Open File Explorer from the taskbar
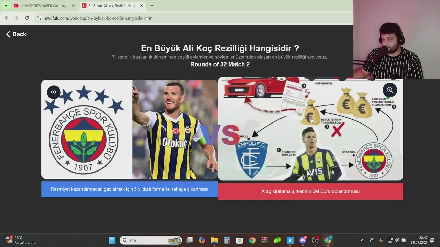Screen dimensions: 440x247 (x=214, y=240)
